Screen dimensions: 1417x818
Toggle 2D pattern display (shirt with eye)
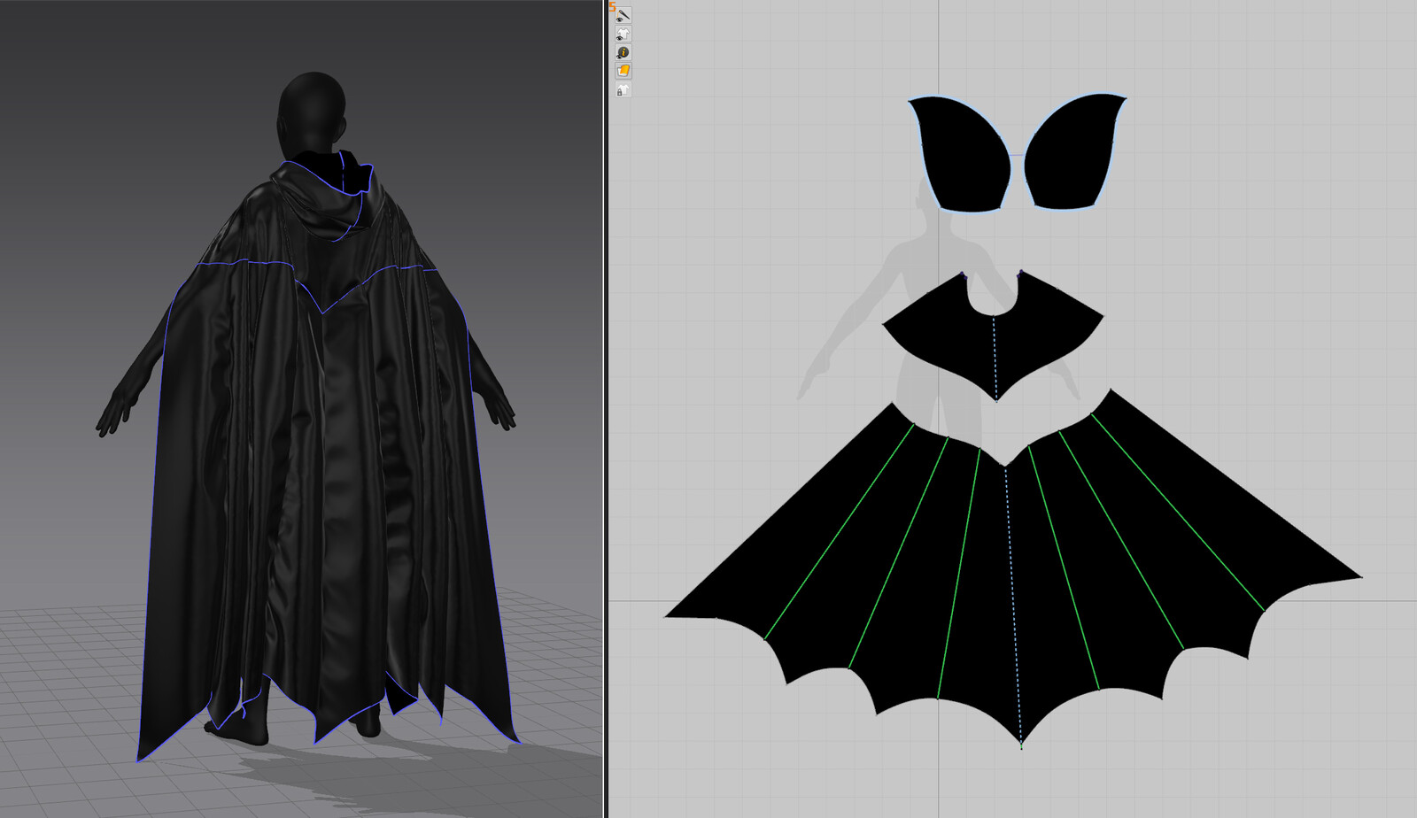coord(623,34)
